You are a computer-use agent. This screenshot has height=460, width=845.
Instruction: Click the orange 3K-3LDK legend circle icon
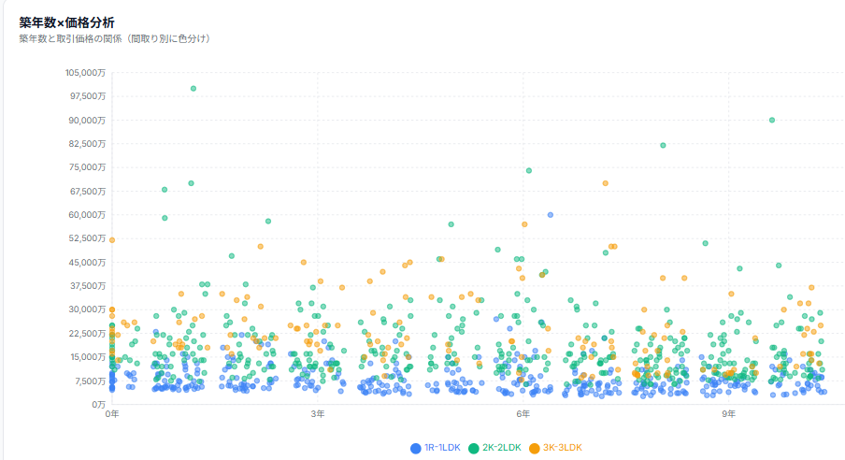tap(535, 448)
